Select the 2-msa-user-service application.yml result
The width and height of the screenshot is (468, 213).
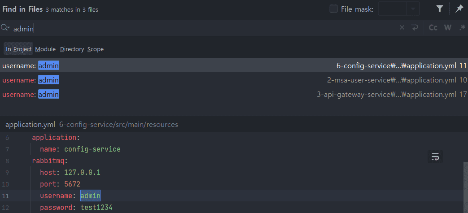[234, 80]
